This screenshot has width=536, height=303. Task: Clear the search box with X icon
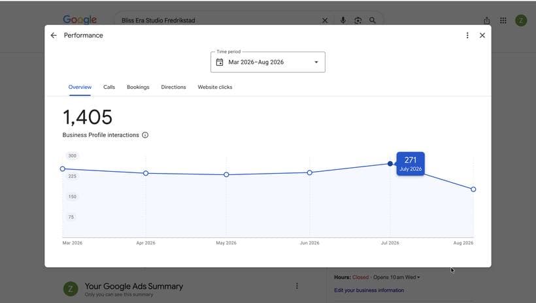325,20
